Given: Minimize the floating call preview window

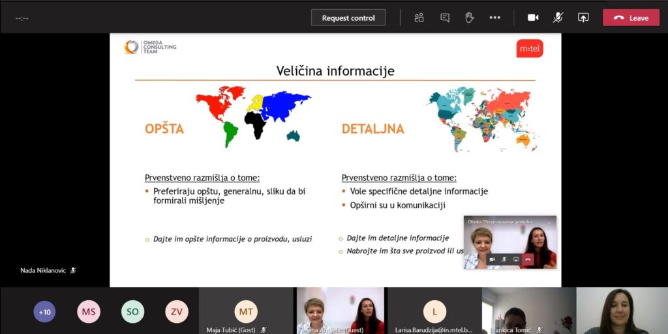Looking at the screenshot, I should tap(548, 222).
